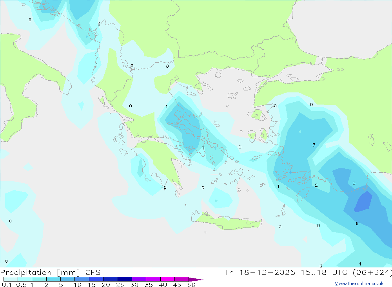Screen dimensions: 392x287
Task: Click the 25–30 mm legend color swatch
Action: tap(125, 279)
